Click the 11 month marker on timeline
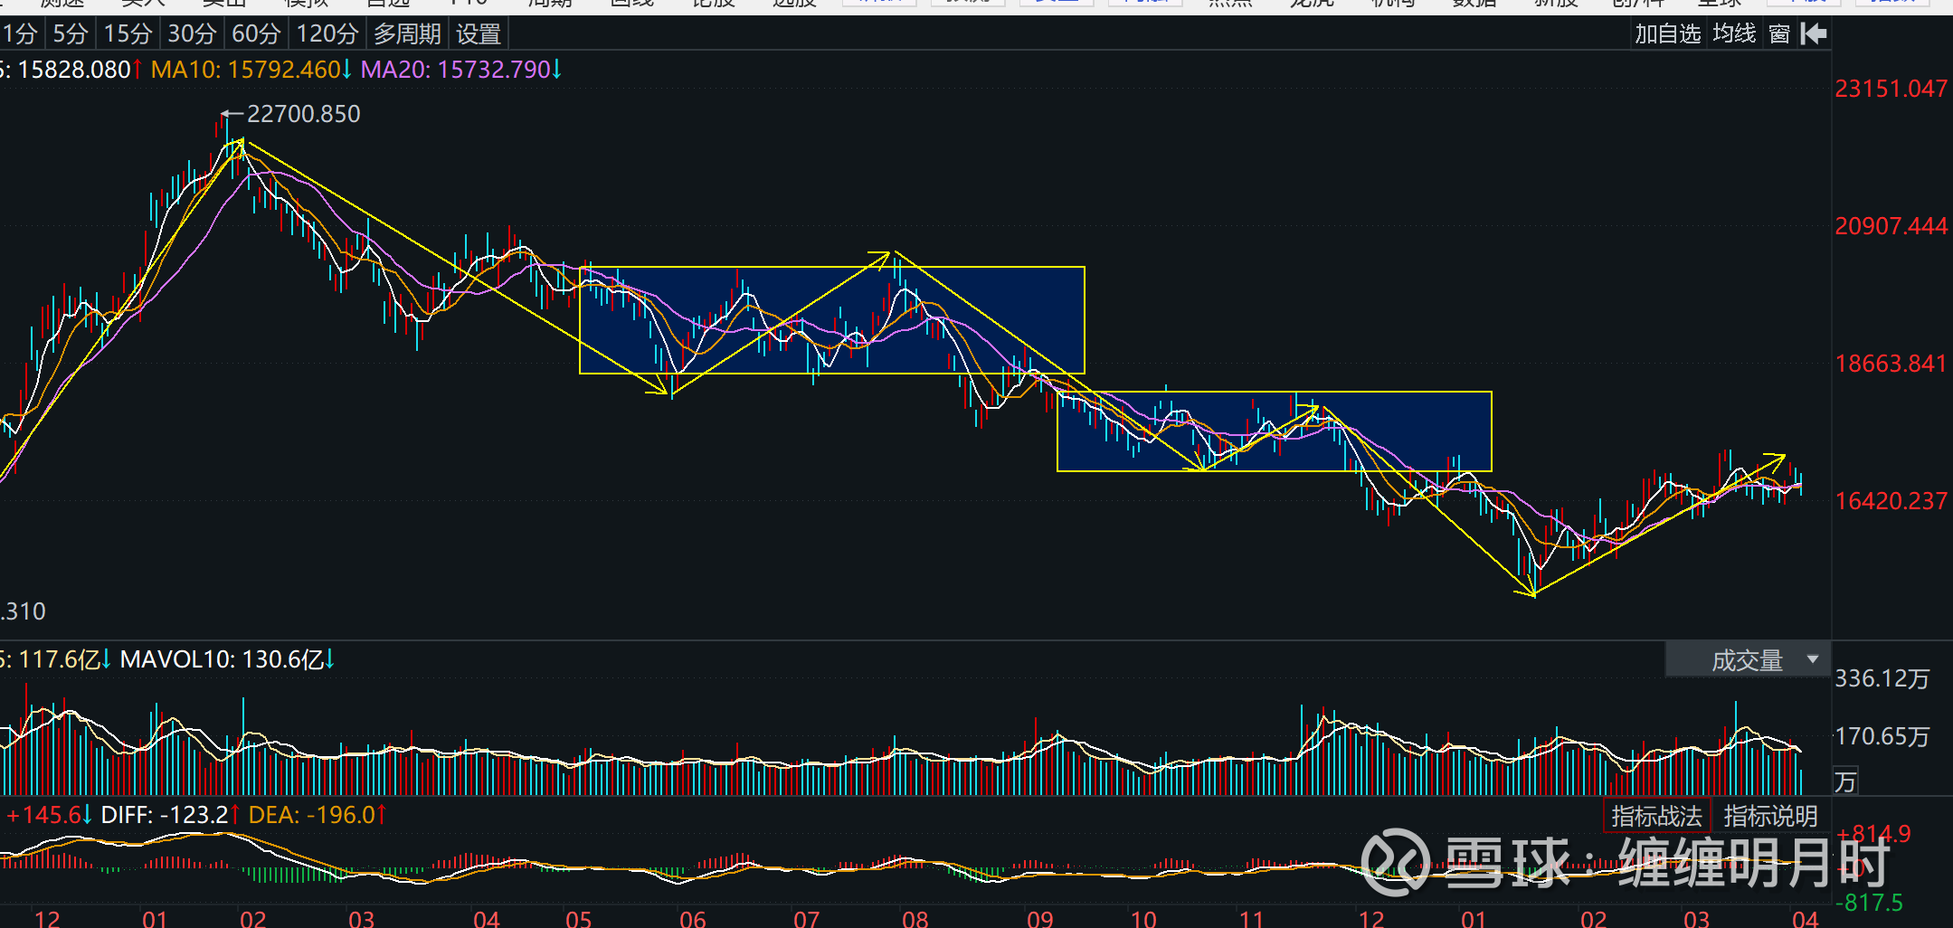 [1252, 919]
